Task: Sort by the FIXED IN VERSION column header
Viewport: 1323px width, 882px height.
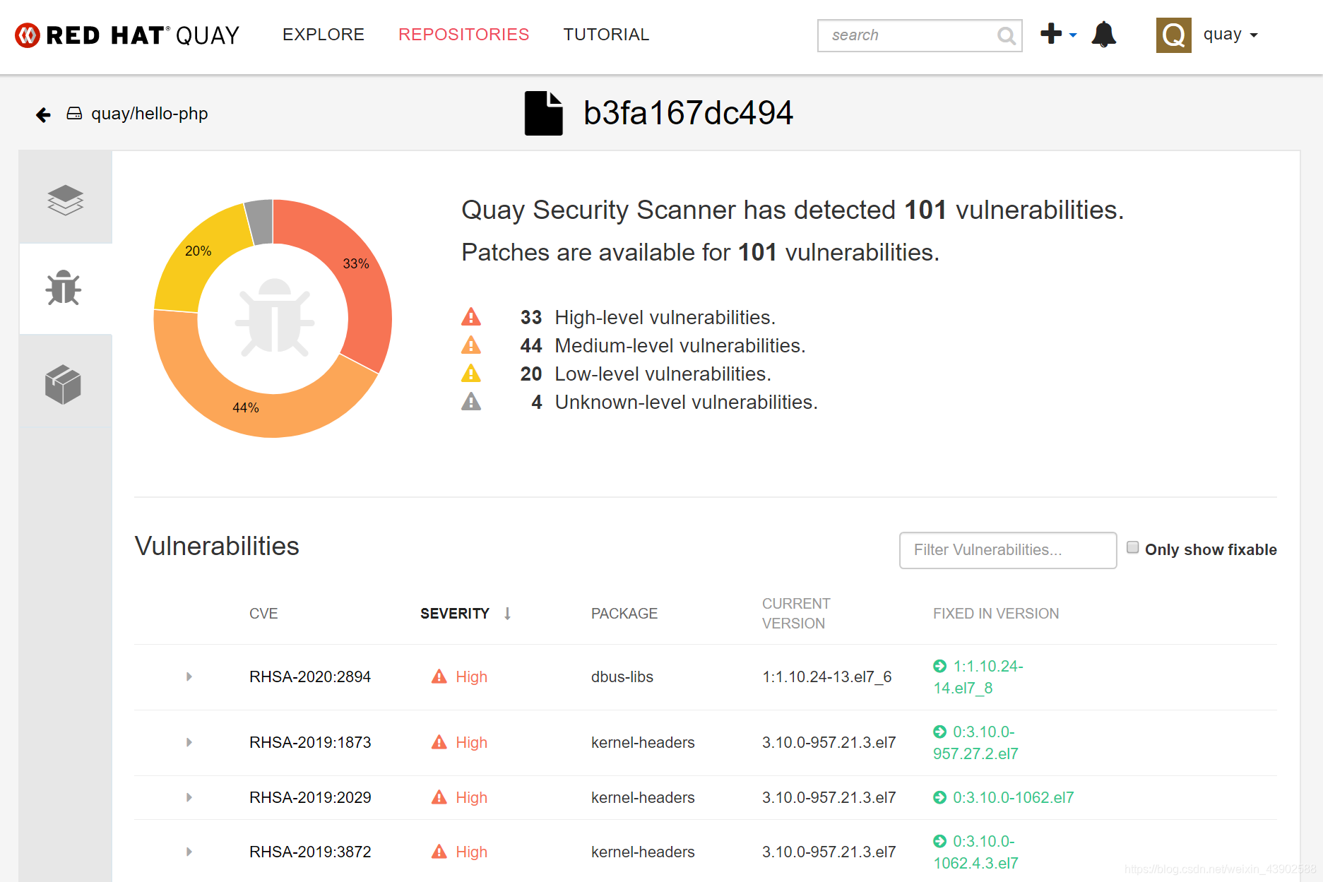Action: pos(996,614)
